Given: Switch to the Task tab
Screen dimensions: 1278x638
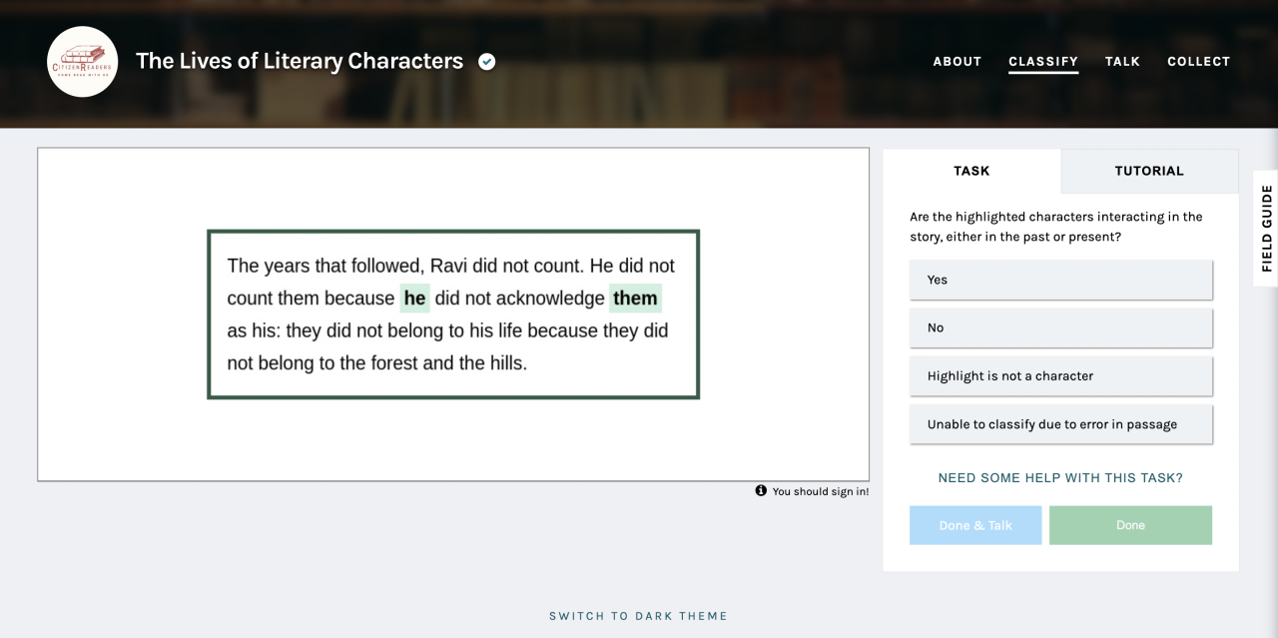Looking at the screenshot, I should click(971, 171).
